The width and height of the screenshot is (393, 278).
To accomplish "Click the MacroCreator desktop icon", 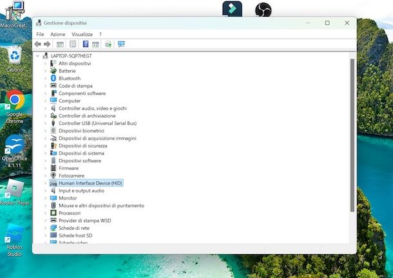I will pyautogui.click(x=15, y=15).
